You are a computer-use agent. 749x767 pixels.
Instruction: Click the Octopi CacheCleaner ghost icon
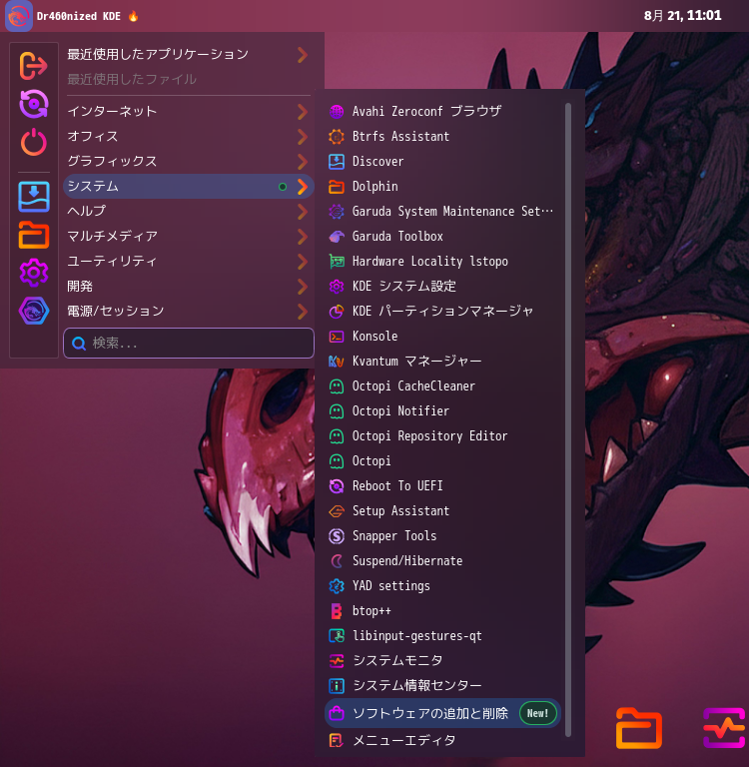pos(337,386)
